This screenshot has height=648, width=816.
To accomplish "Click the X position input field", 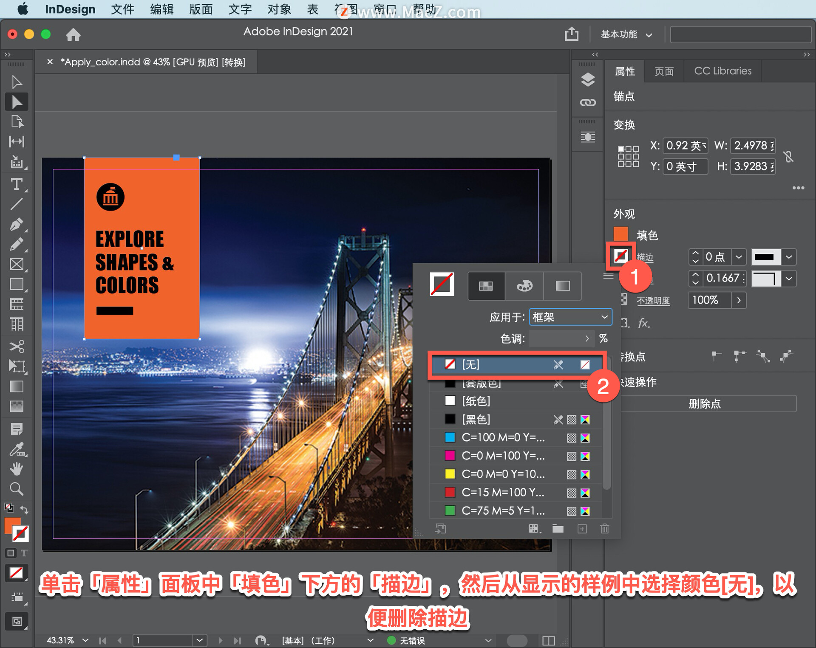I will pos(685,146).
